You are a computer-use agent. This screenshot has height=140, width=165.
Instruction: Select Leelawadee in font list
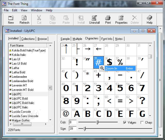click(19, 77)
